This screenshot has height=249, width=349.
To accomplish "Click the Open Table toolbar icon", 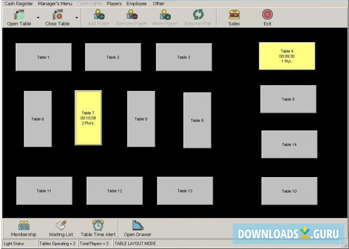I will pyautogui.click(x=19, y=15).
